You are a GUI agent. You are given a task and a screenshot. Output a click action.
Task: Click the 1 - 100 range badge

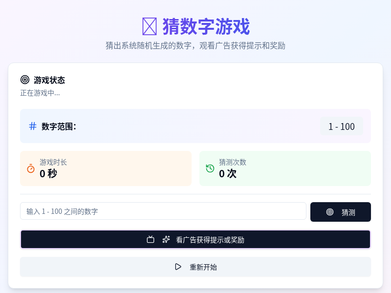(x=341, y=126)
